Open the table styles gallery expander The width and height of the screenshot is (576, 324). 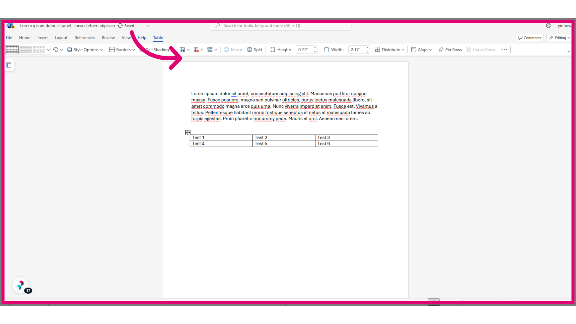(48, 50)
